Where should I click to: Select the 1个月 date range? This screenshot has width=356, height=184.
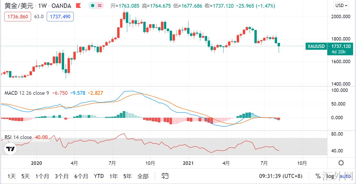[42, 176]
